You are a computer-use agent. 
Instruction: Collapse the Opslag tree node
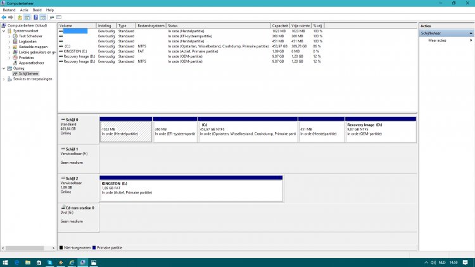[4, 68]
